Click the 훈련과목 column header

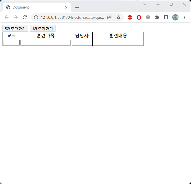pos(45,36)
